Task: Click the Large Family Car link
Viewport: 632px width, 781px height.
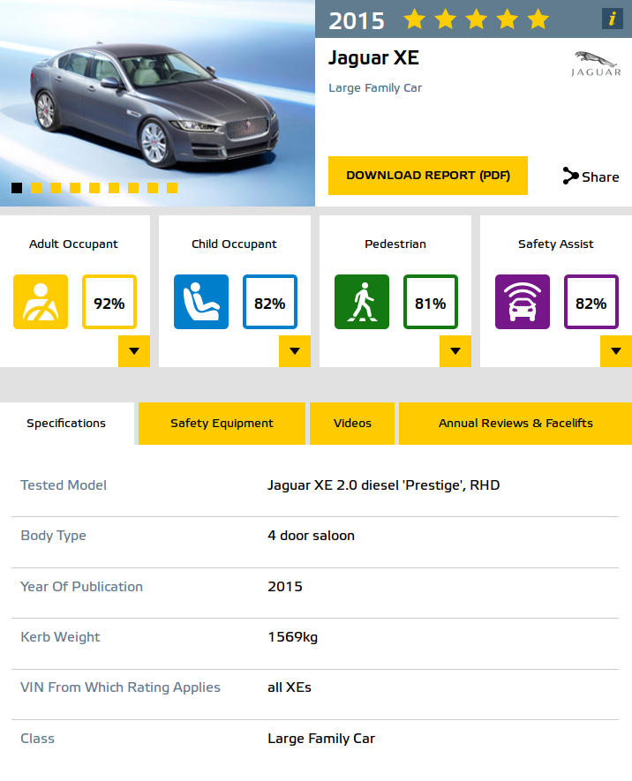Action: point(375,88)
